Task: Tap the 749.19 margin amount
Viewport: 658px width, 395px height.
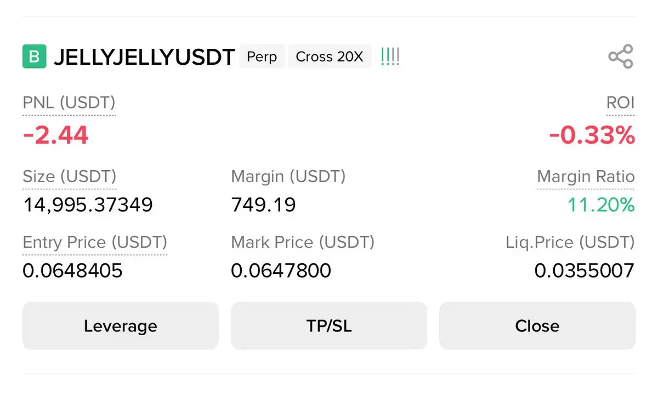Action: pyautogui.click(x=263, y=205)
